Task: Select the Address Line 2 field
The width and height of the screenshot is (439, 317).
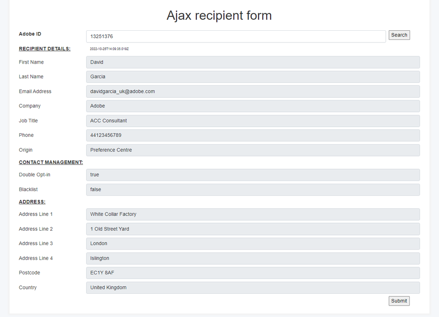Action: click(x=253, y=229)
